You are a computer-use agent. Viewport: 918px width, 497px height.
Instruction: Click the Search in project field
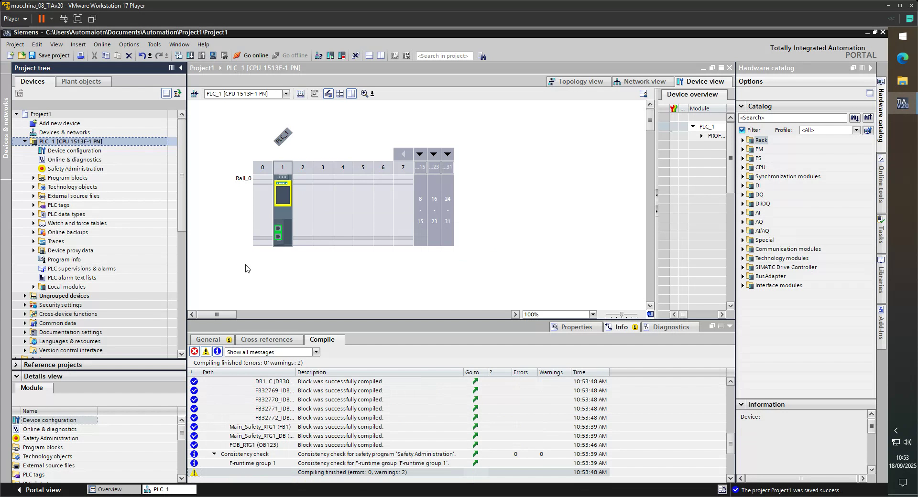coord(444,55)
